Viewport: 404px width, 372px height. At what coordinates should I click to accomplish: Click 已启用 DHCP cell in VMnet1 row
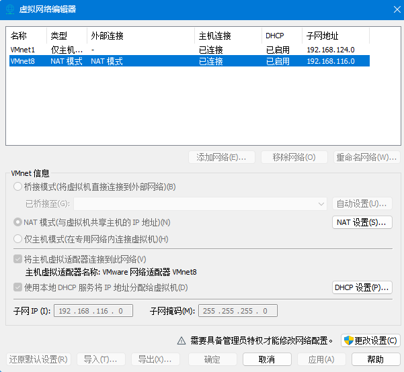[x=278, y=50]
